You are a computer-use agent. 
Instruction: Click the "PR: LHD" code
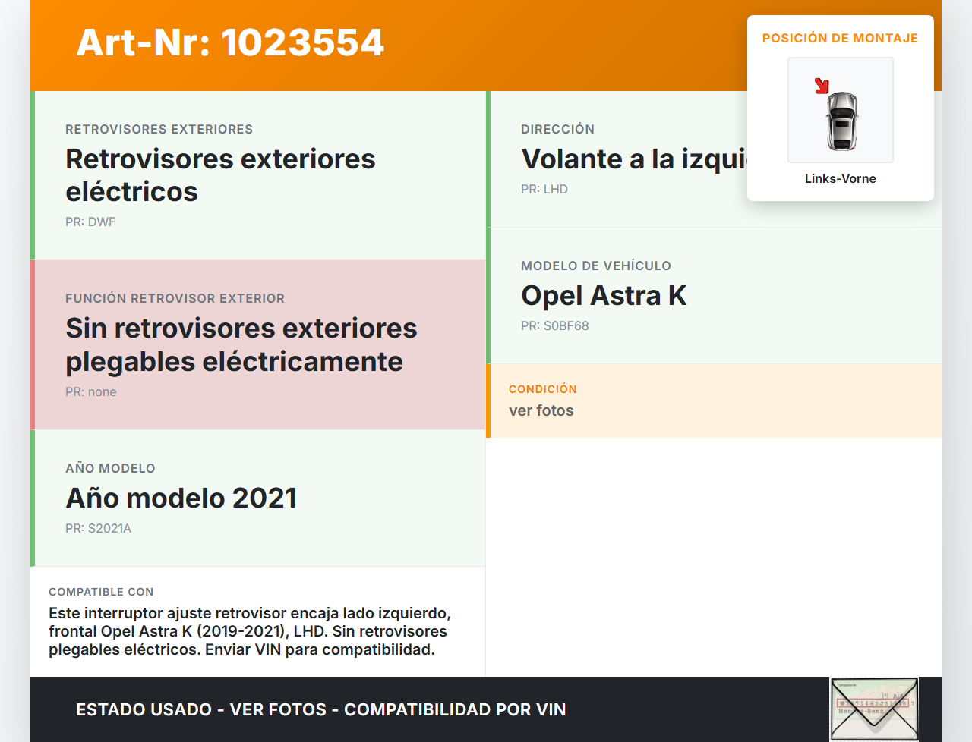click(544, 189)
